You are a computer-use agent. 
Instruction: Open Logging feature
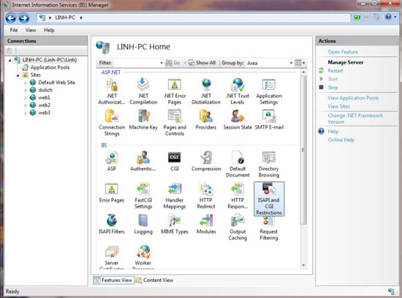pyautogui.click(x=143, y=224)
